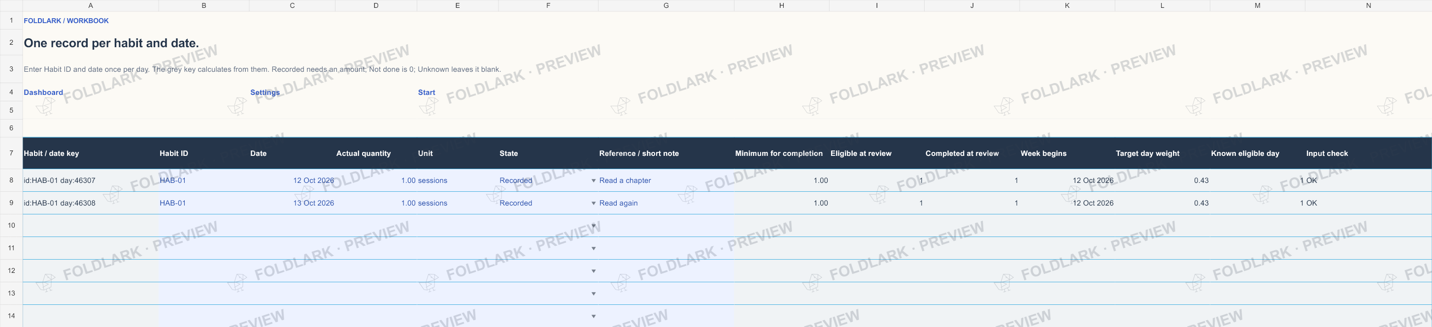
Task: Select column N header
Action: 1368,5
